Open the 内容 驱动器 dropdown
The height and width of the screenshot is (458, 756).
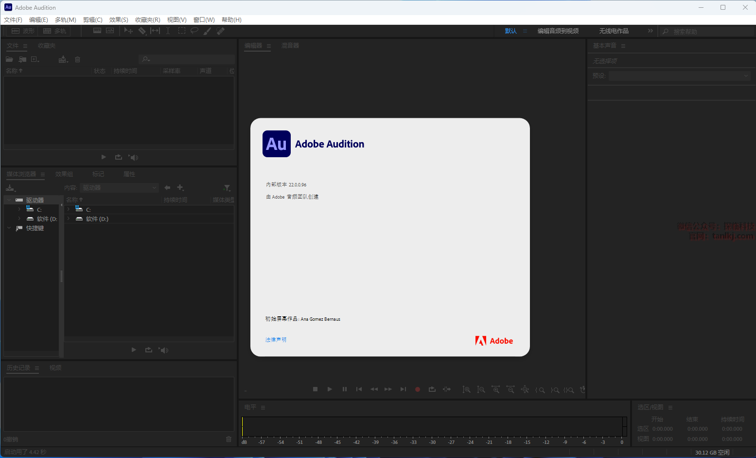(x=120, y=188)
